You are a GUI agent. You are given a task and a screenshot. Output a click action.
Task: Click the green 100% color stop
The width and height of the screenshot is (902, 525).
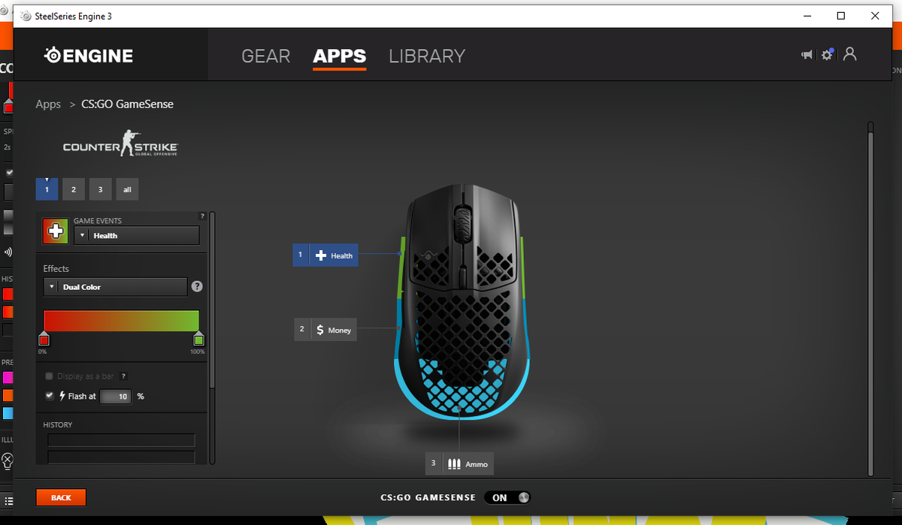pyautogui.click(x=198, y=339)
